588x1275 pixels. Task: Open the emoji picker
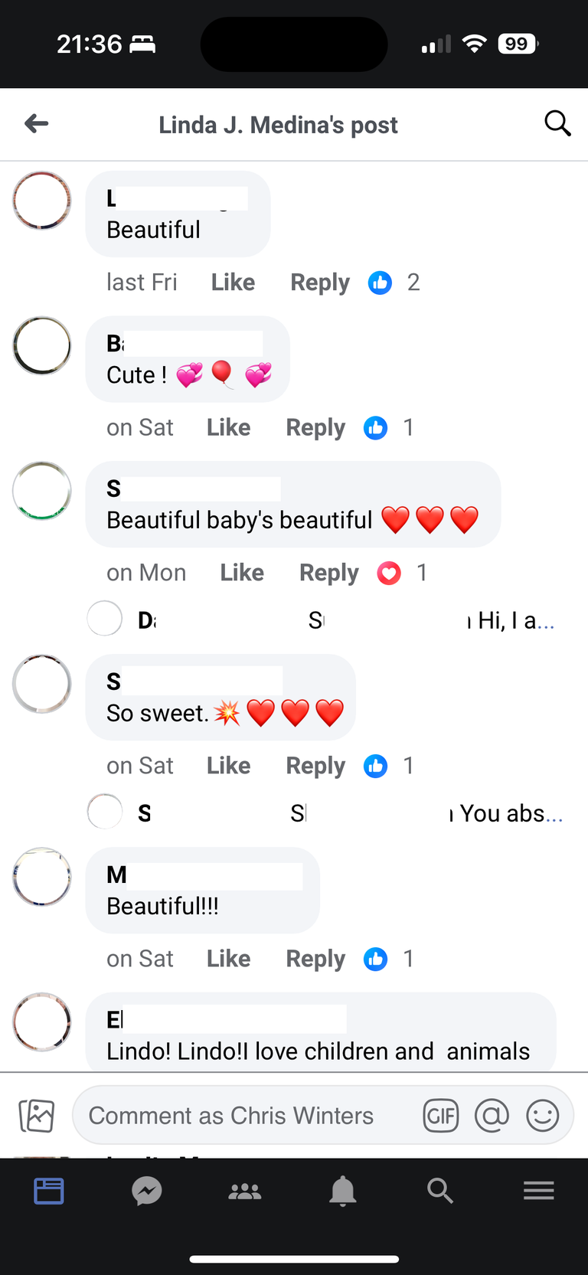pyautogui.click(x=543, y=1116)
